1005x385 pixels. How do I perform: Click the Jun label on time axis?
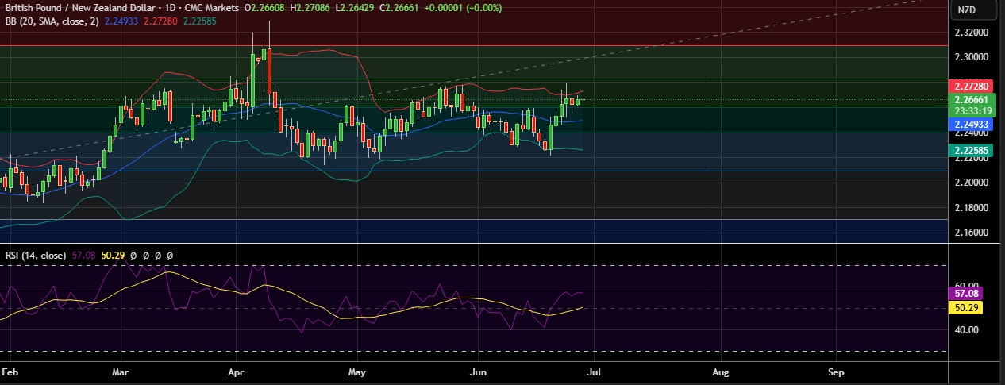click(479, 372)
